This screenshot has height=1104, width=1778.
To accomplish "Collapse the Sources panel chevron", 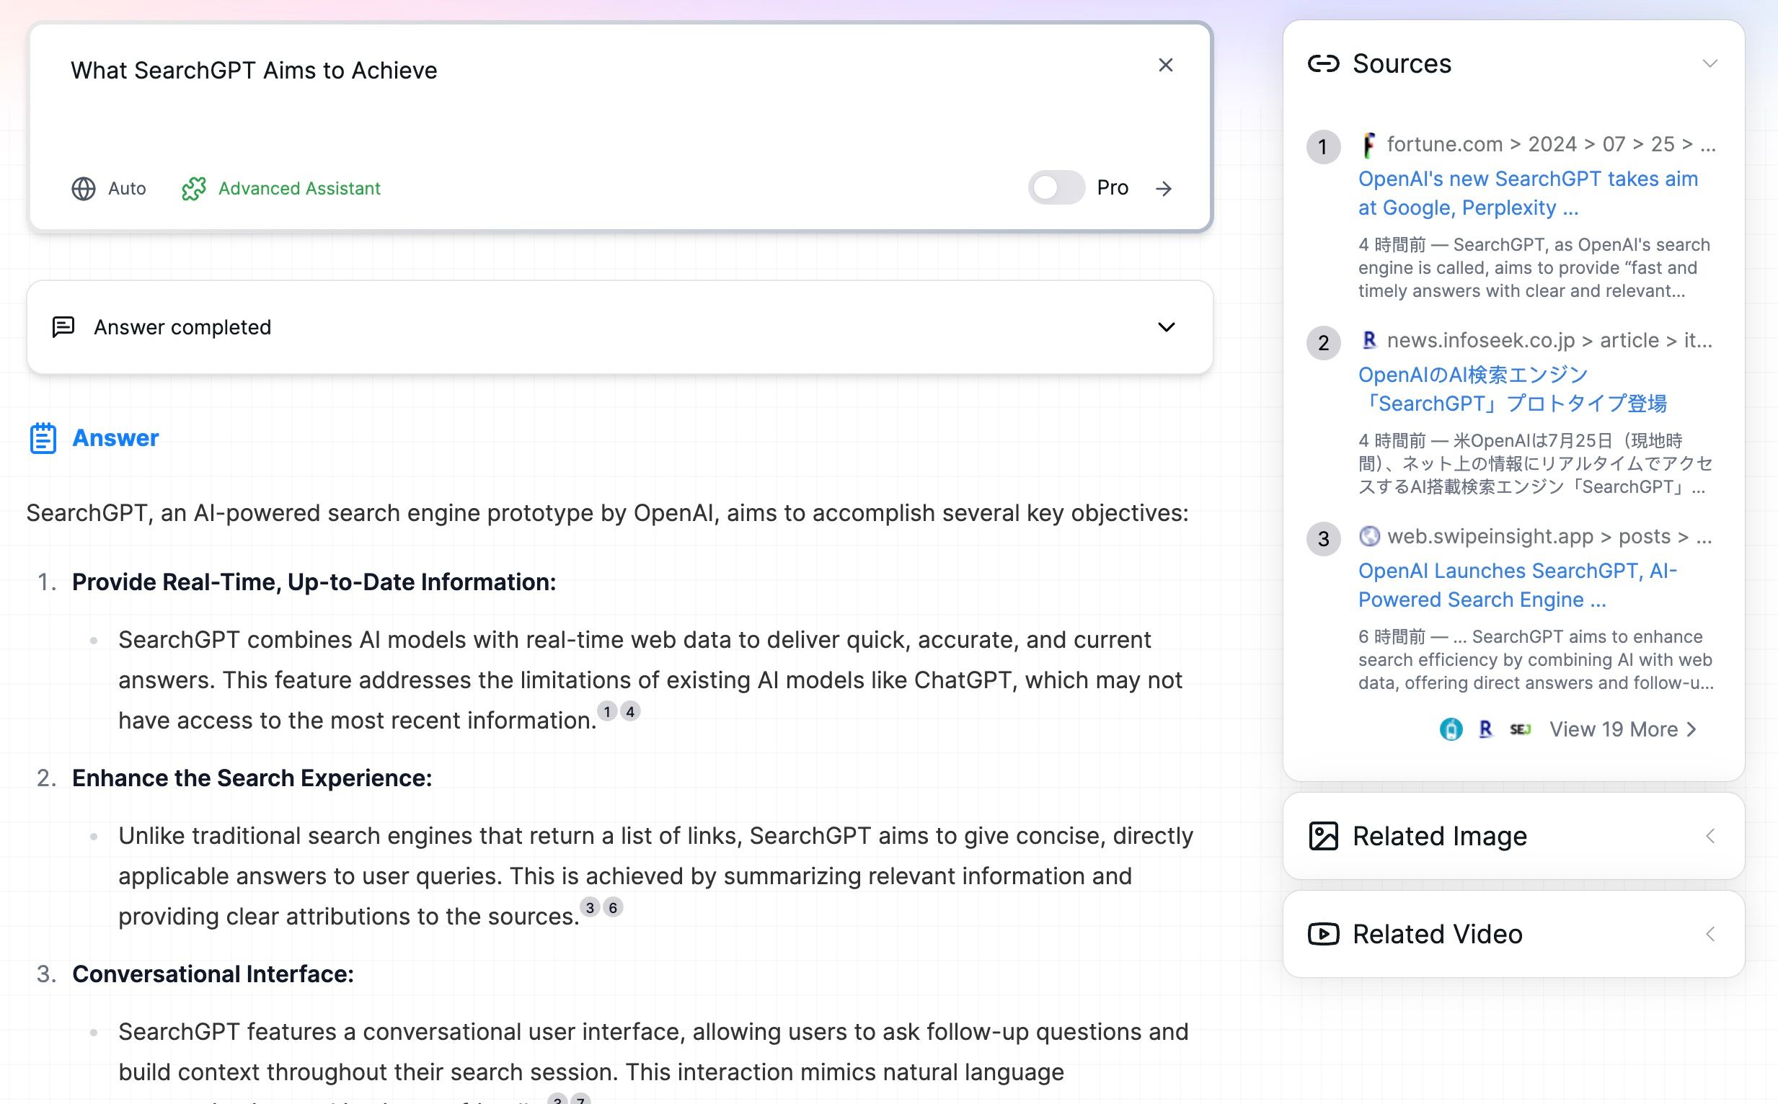I will [x=1710, y=63].
